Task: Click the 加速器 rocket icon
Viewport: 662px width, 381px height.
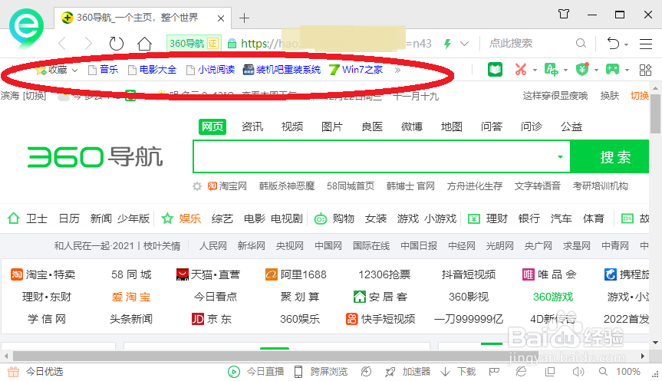Action: (x=390, y=372)
